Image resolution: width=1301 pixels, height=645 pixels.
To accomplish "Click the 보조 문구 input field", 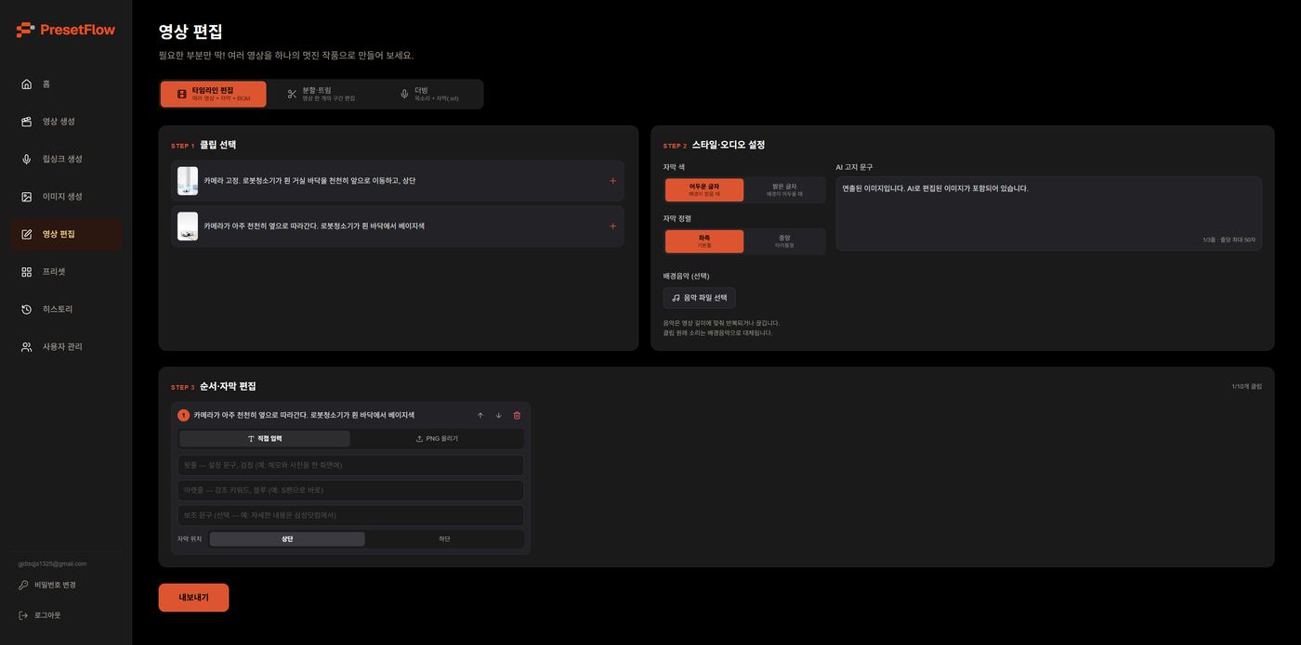I will click(351, 515).
